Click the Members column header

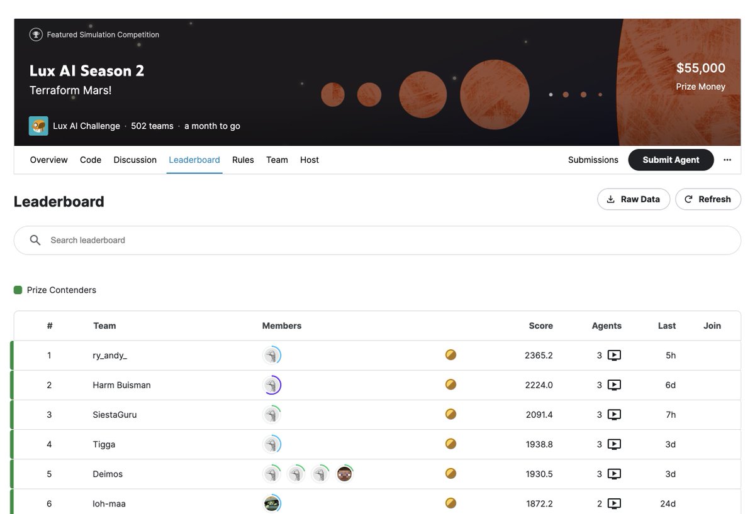coord(282,325)
